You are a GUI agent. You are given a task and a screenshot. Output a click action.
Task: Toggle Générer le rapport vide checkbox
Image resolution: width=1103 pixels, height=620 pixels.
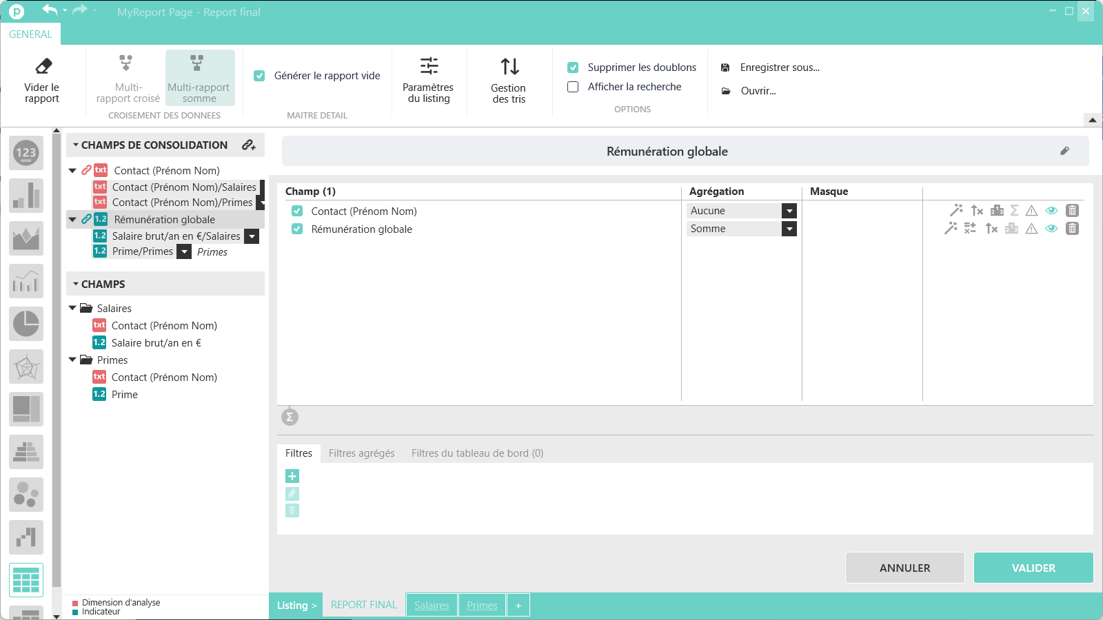259,76
